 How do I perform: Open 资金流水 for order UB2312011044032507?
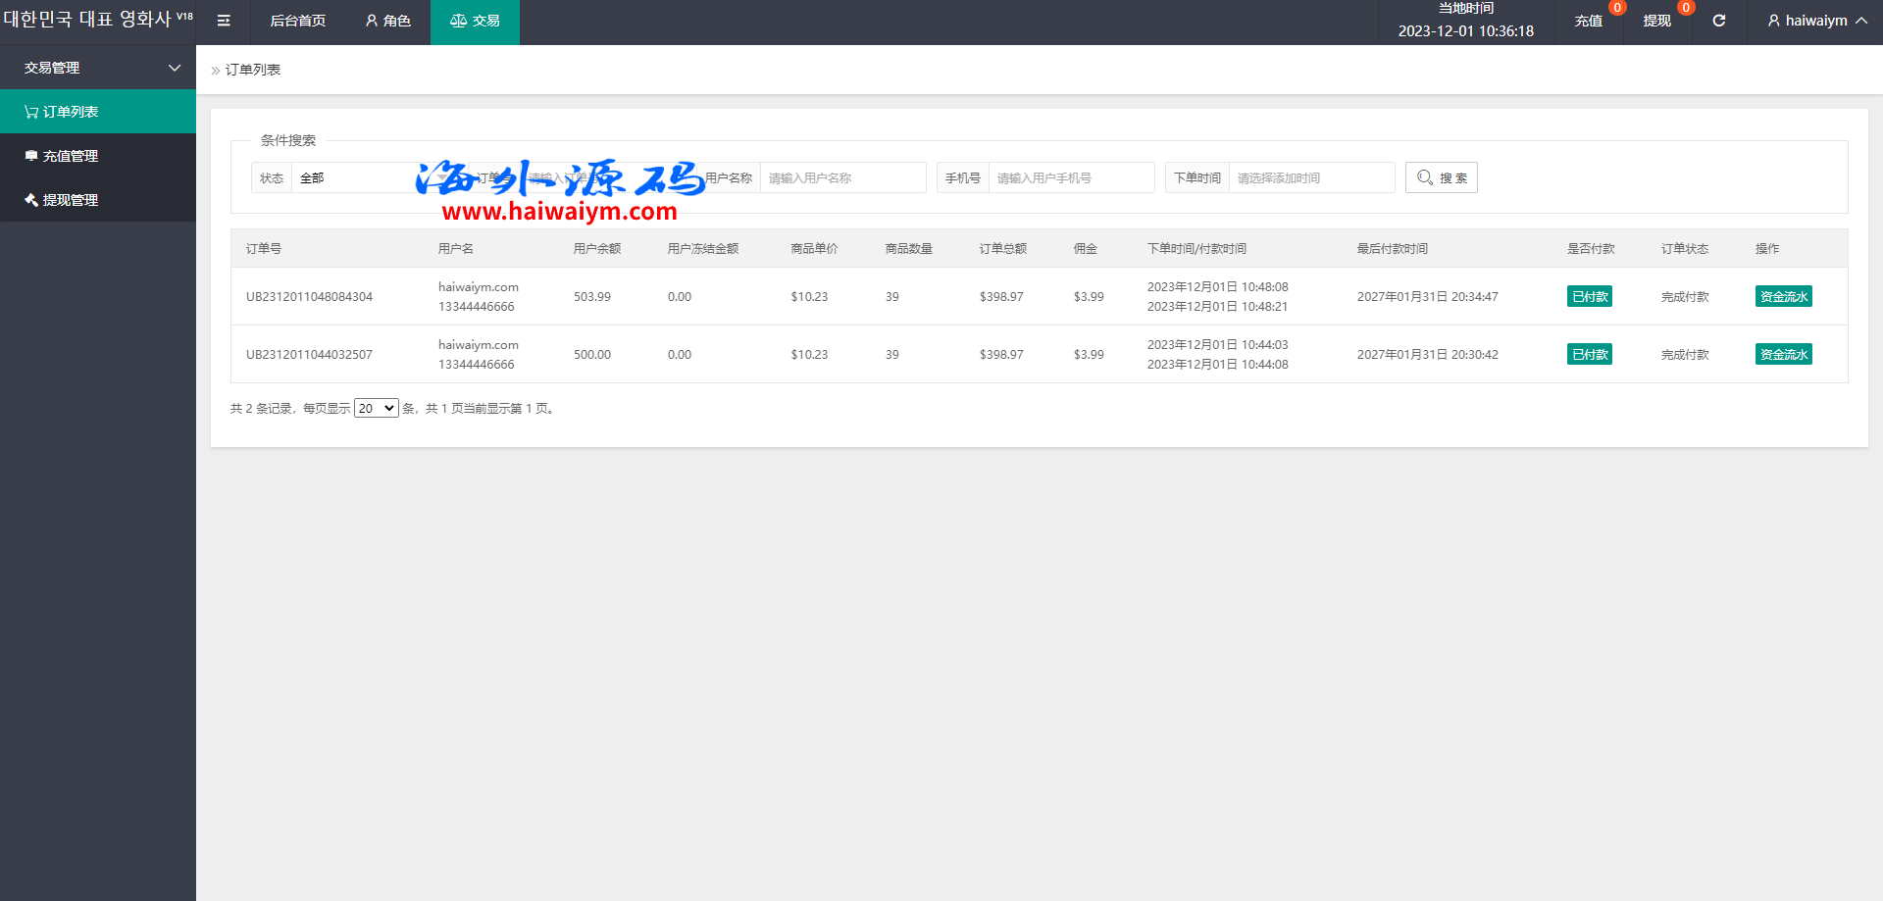pos(1783,355)
